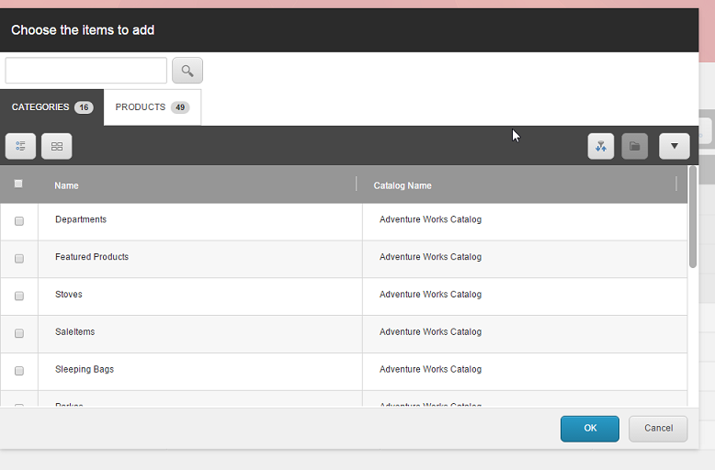
Task: Toggle the select-all checkbox in header
Action: pos(18,184)
